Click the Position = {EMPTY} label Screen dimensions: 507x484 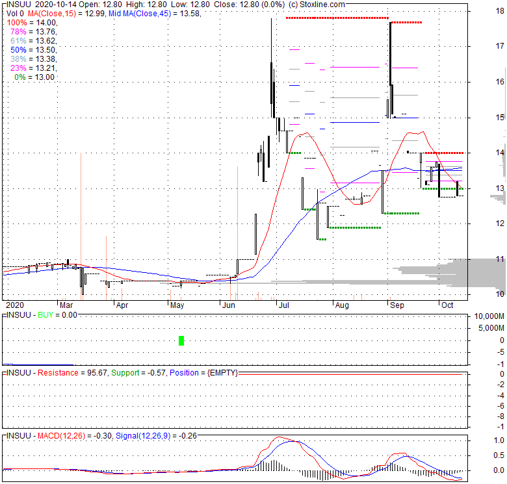click(x=203, y=373)
